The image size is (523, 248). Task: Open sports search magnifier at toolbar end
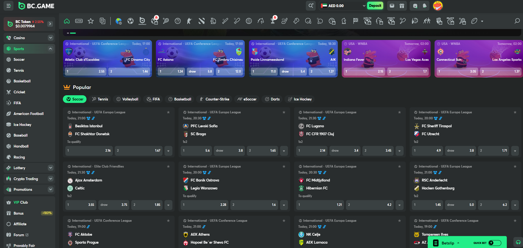(x=517, y=21)
